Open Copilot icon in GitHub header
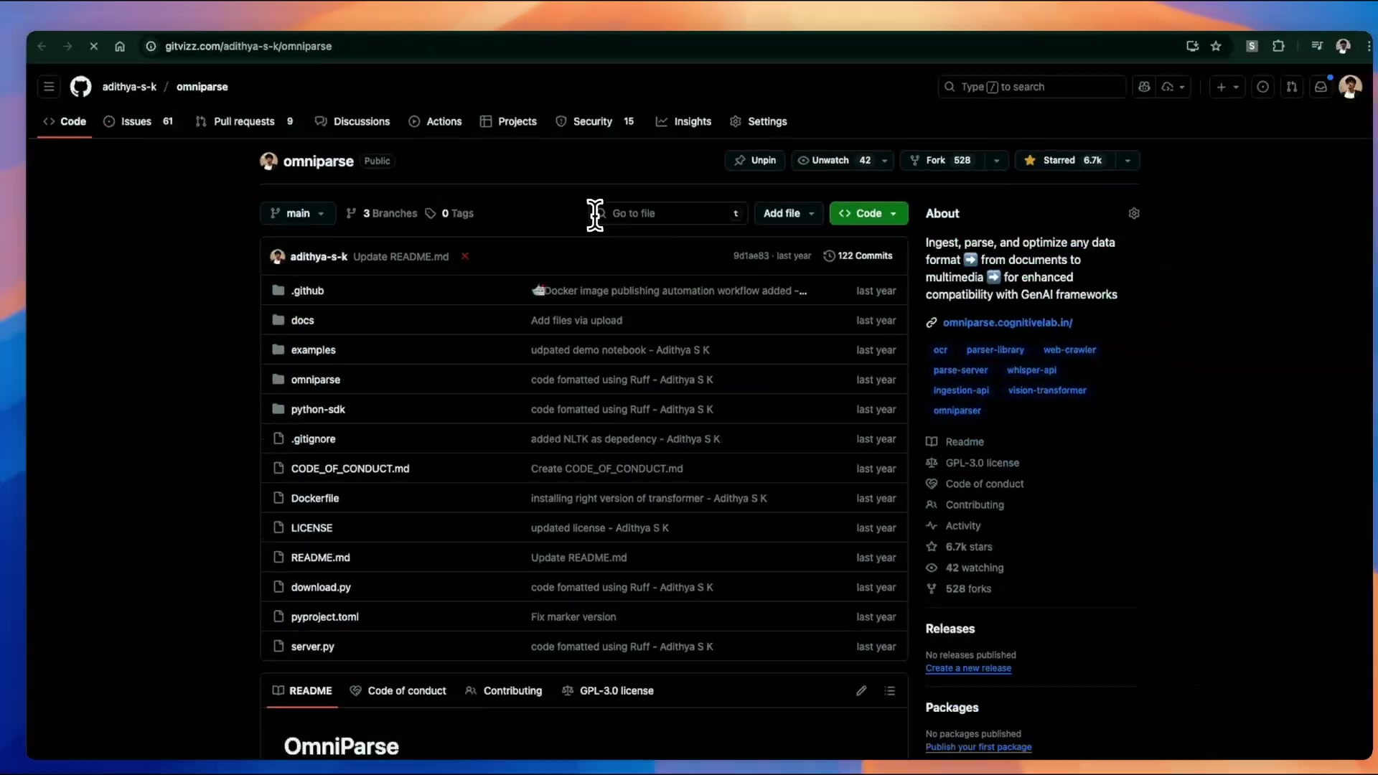This screenshot has height=775, width=1378. [x=1144, y=87]
